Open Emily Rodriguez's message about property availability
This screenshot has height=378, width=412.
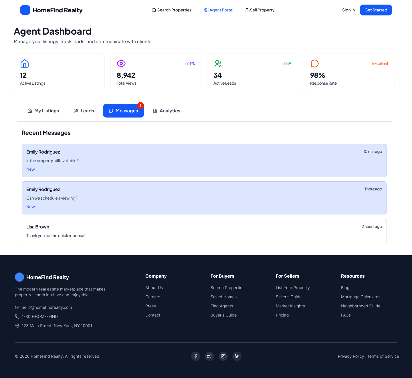[204, 160]
